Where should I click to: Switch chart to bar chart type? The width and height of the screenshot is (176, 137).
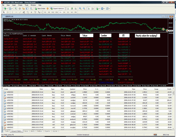(x=68, y=8)
